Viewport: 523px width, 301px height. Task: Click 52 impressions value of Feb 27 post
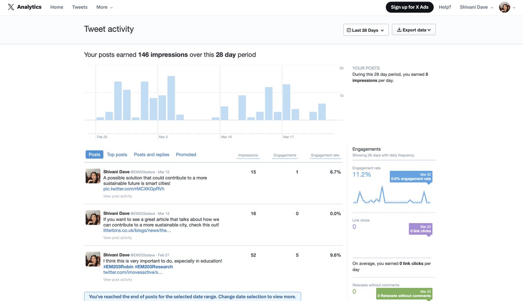[253, 255]
